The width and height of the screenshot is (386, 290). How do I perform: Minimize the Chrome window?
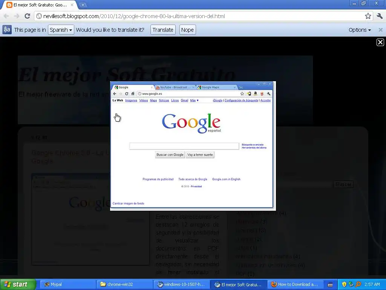[x=354, y=3]
